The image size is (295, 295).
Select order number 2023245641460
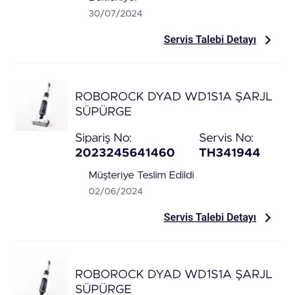click(x=125, y=153)
